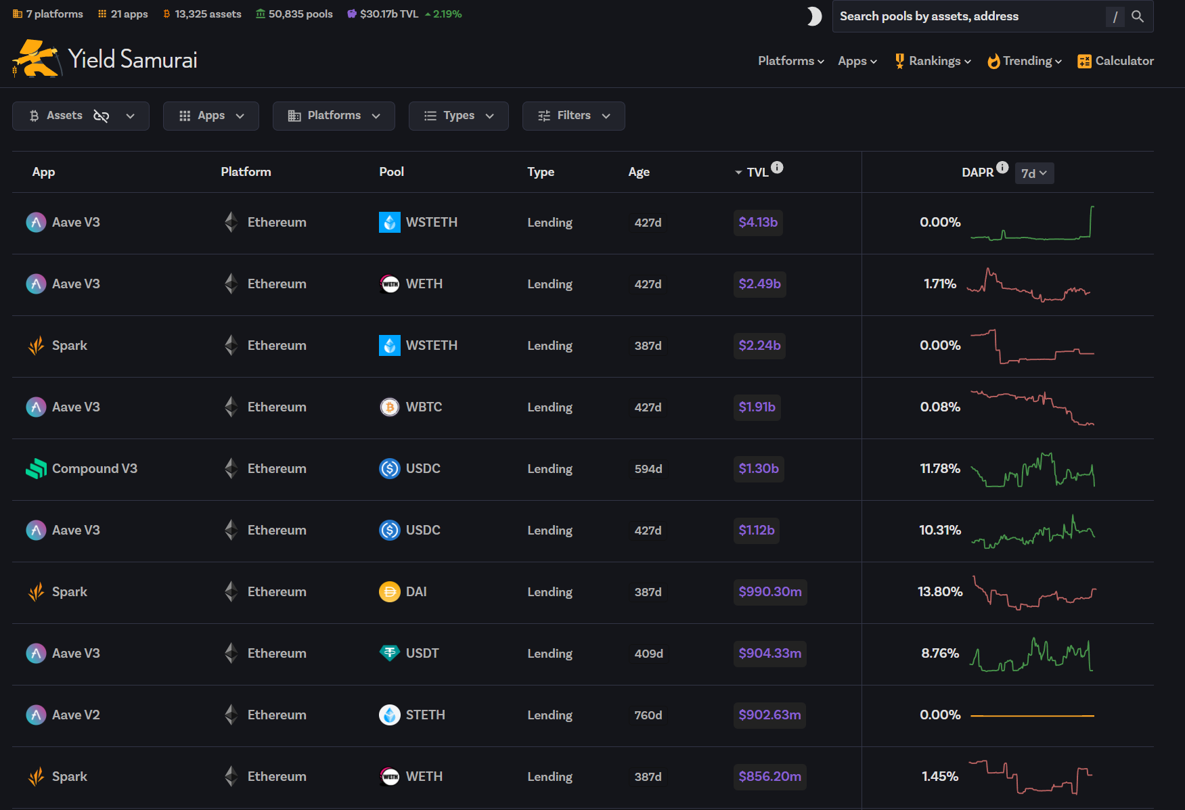Sort by the TVL column arrow
Screen dimensions: 1185x810
click(x=738, y=173)
